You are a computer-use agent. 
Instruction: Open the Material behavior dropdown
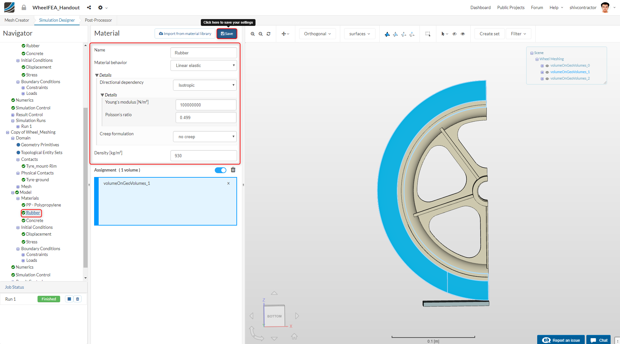[204, 65]
